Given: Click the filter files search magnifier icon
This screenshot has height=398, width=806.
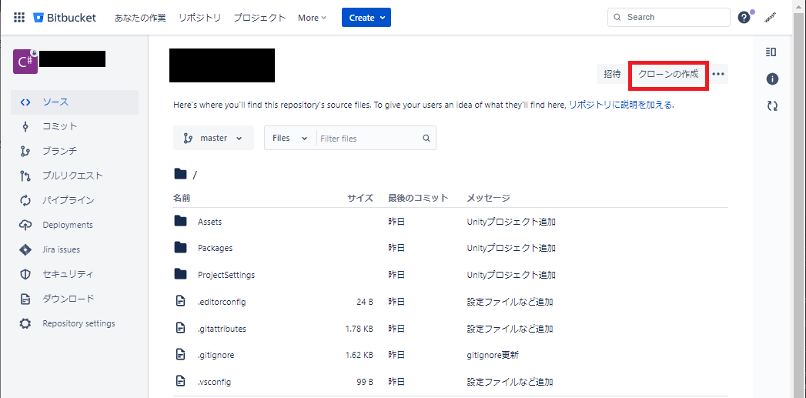Looking at the screenshot, I should point(426,138).
